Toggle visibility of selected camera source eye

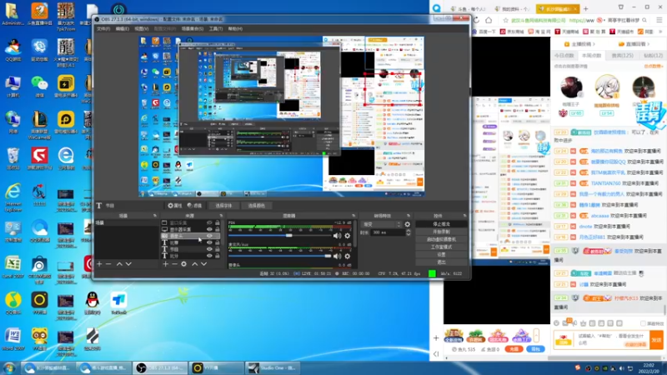[x=209, y=236]
